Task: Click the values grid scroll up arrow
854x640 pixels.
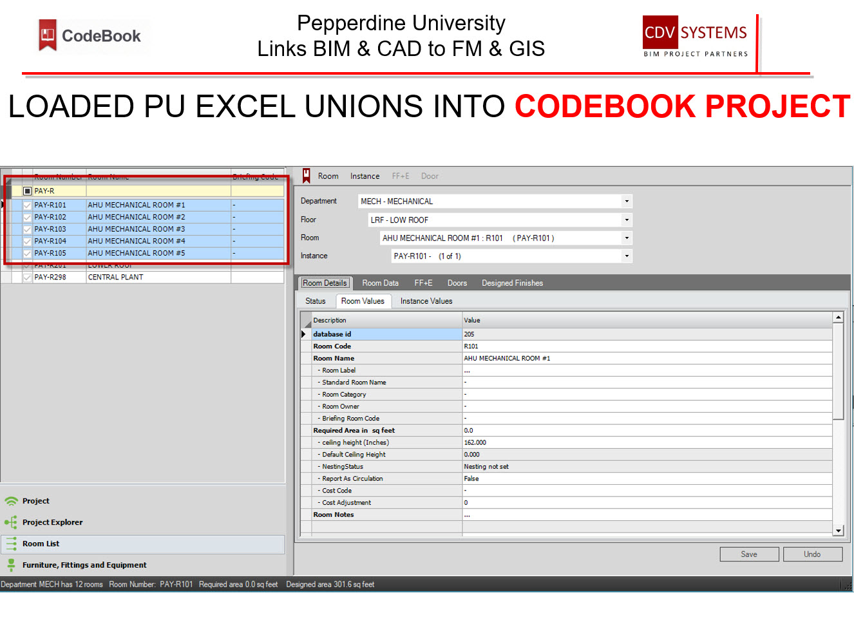Action: click(838, 317)
